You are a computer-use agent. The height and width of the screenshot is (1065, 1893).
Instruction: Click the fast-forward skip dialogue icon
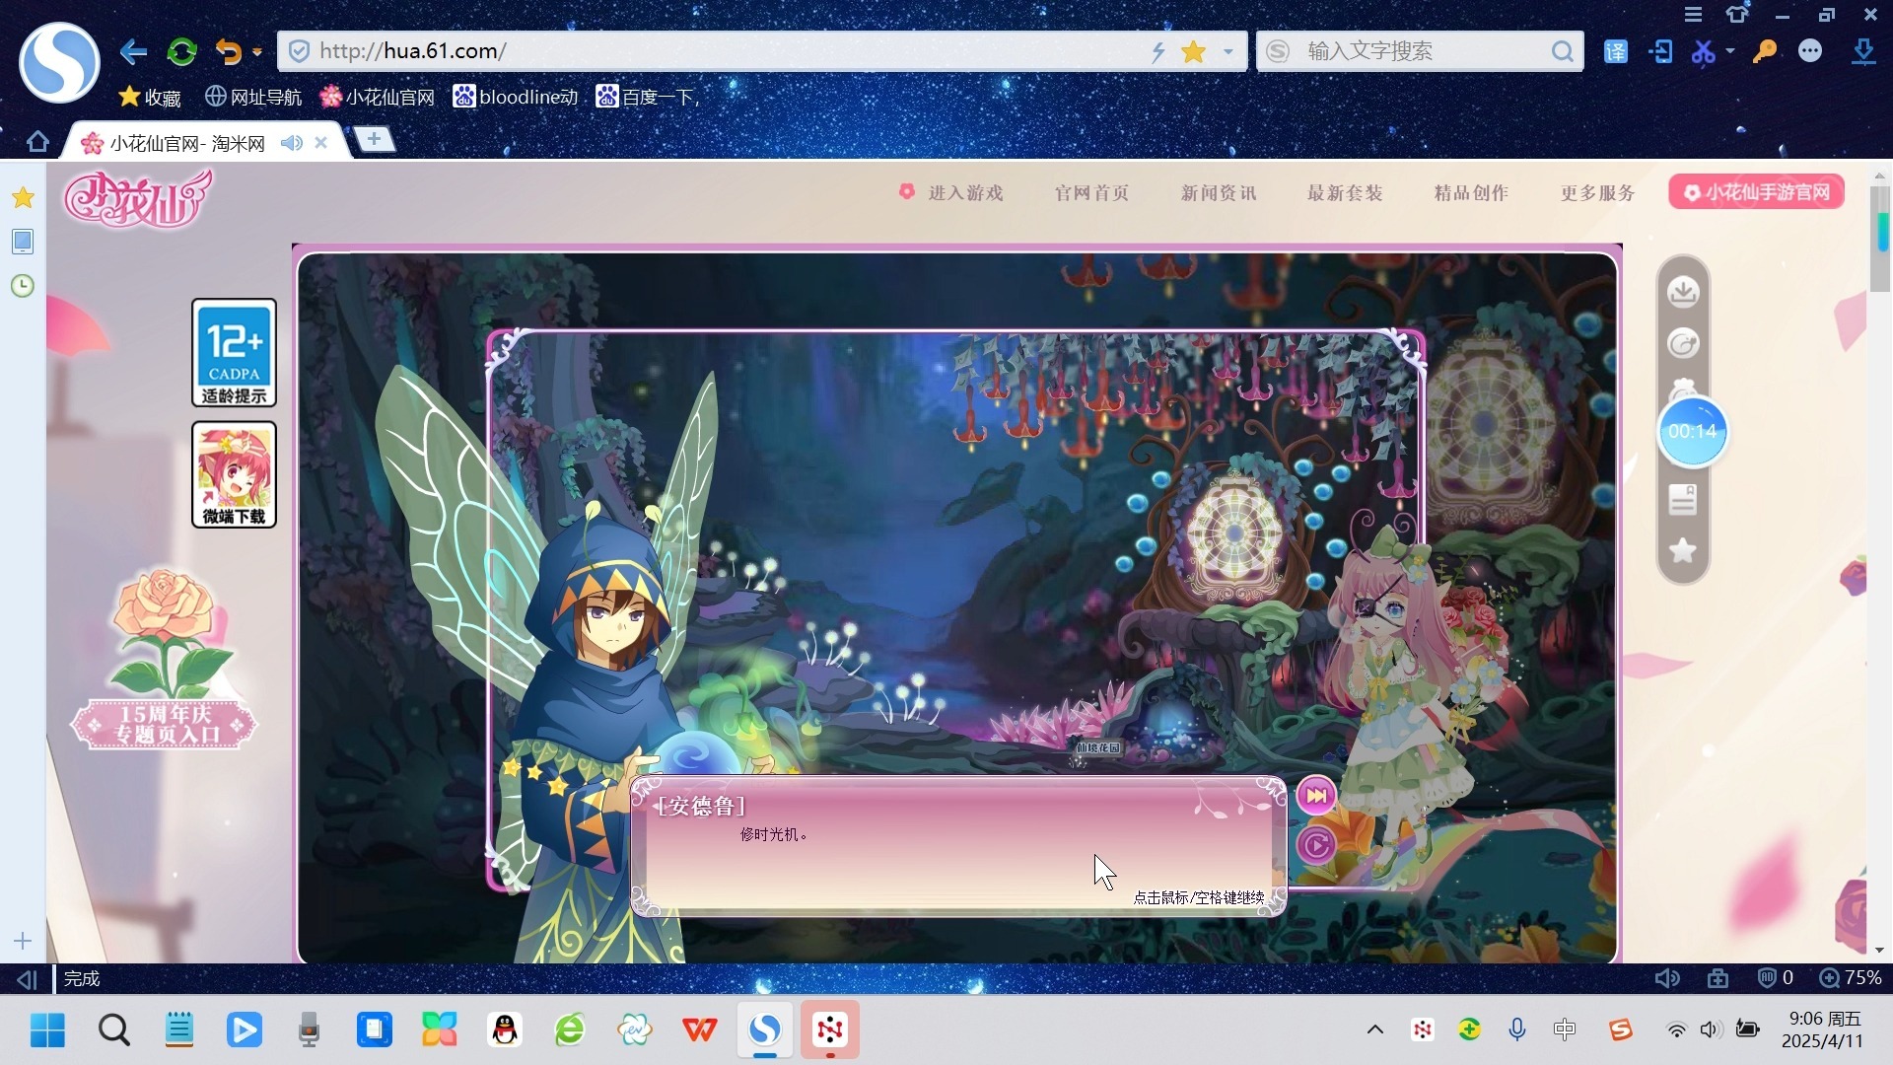[1317, 795]
